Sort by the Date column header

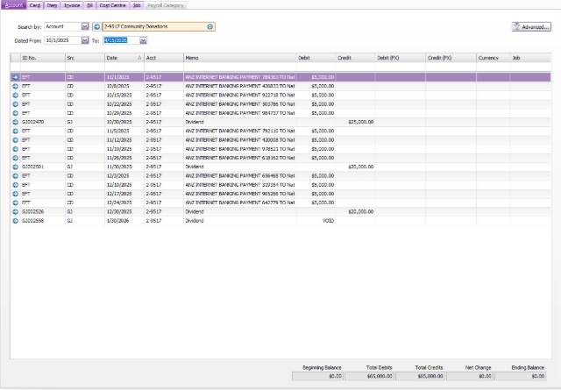[x=124, y=58]
